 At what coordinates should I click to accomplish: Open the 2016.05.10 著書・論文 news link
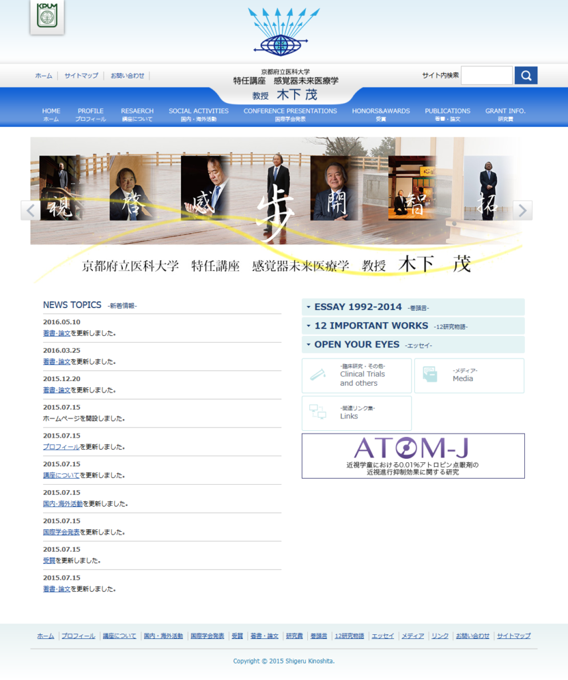(x=56, y=333)
